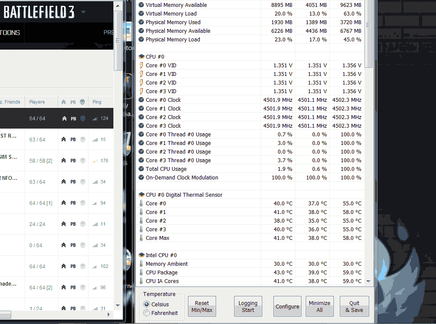Click the Core #1 maximum temperature 58.0 °C
Image resolution: width=436 pixels, height=324 pixels.
[x=352, y=212]
